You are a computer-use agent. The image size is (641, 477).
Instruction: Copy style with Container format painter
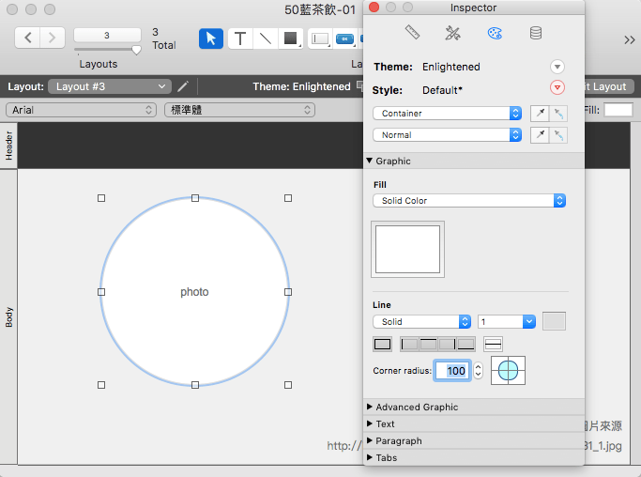(x=539, y=114)
